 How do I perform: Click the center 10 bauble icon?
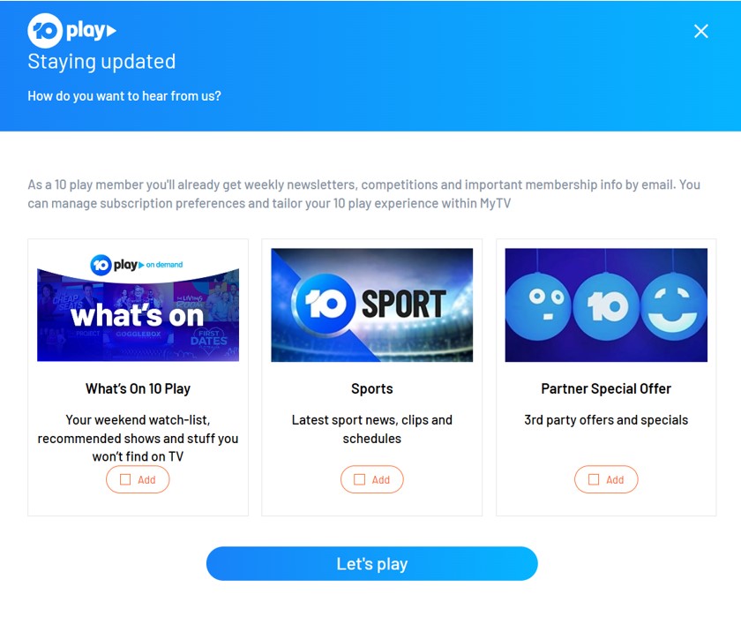click(606, 306)
